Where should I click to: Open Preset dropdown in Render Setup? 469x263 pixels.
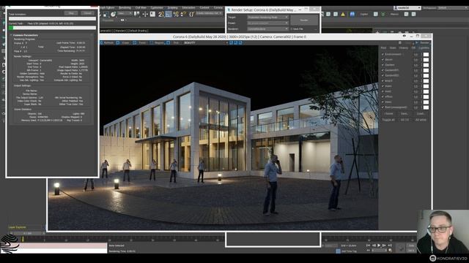tap(268, 23)
